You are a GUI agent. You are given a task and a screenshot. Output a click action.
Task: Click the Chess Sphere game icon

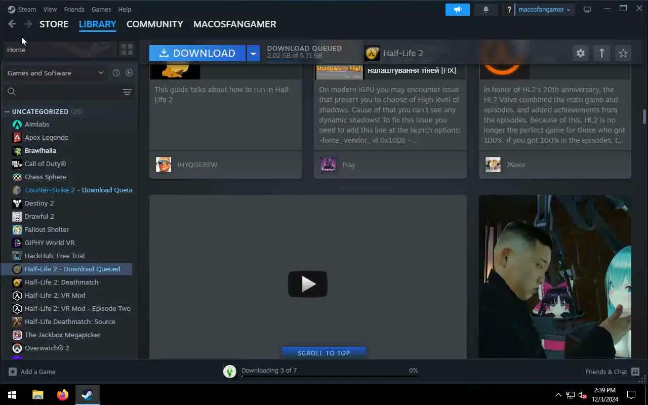[17, 177]
